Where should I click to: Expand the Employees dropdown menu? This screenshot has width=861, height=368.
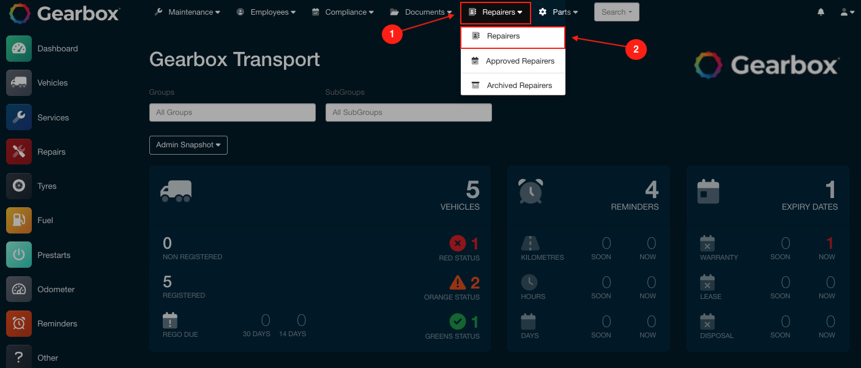tap(266, 12)
